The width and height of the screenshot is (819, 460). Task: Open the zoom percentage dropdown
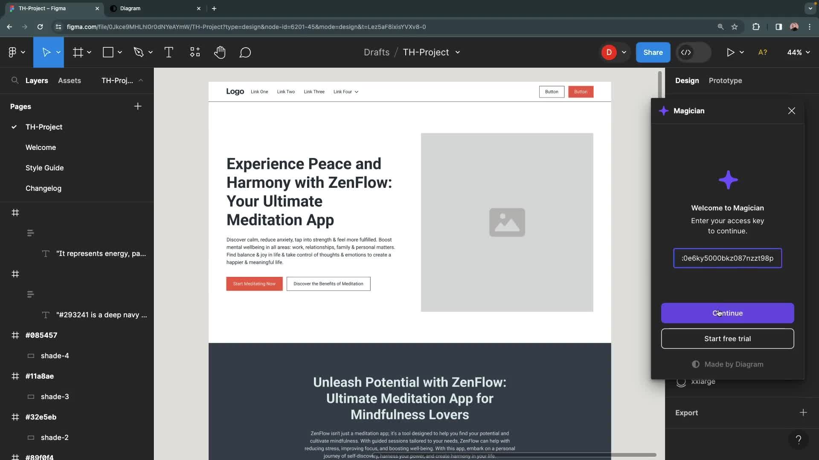pos(798,52)
